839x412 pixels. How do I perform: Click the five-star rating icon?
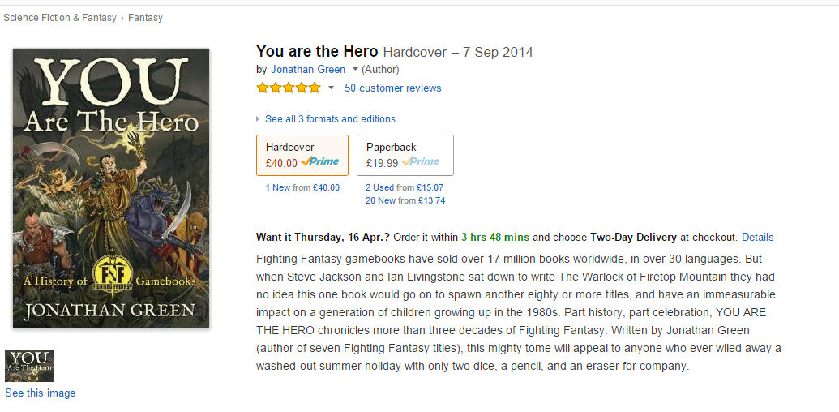coord(289,88)
